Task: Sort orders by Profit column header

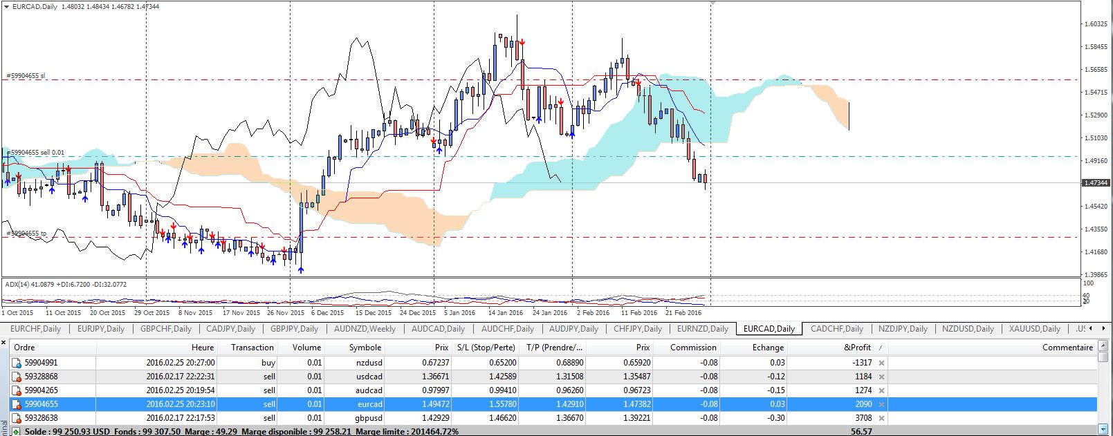Action: coord(858,348)
